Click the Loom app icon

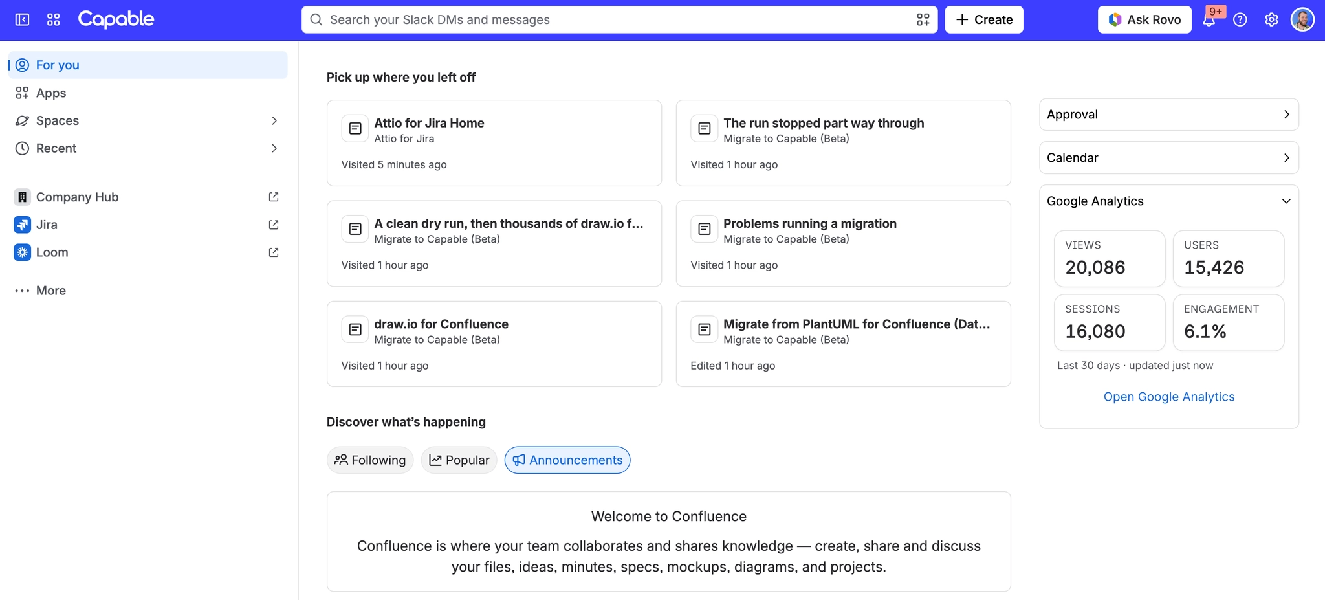pyautogui.click(x=23, y=252)
